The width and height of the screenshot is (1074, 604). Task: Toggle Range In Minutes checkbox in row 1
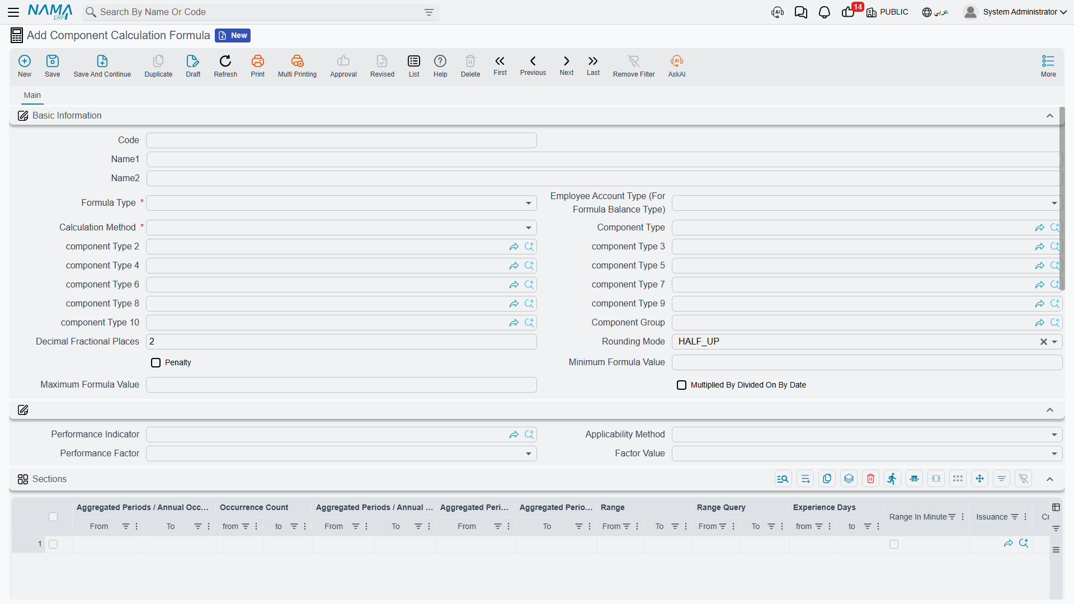894,544
